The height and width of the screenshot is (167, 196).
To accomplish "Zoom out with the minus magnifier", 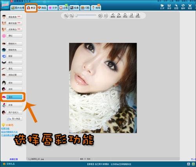I will click(x=71, y=16).
